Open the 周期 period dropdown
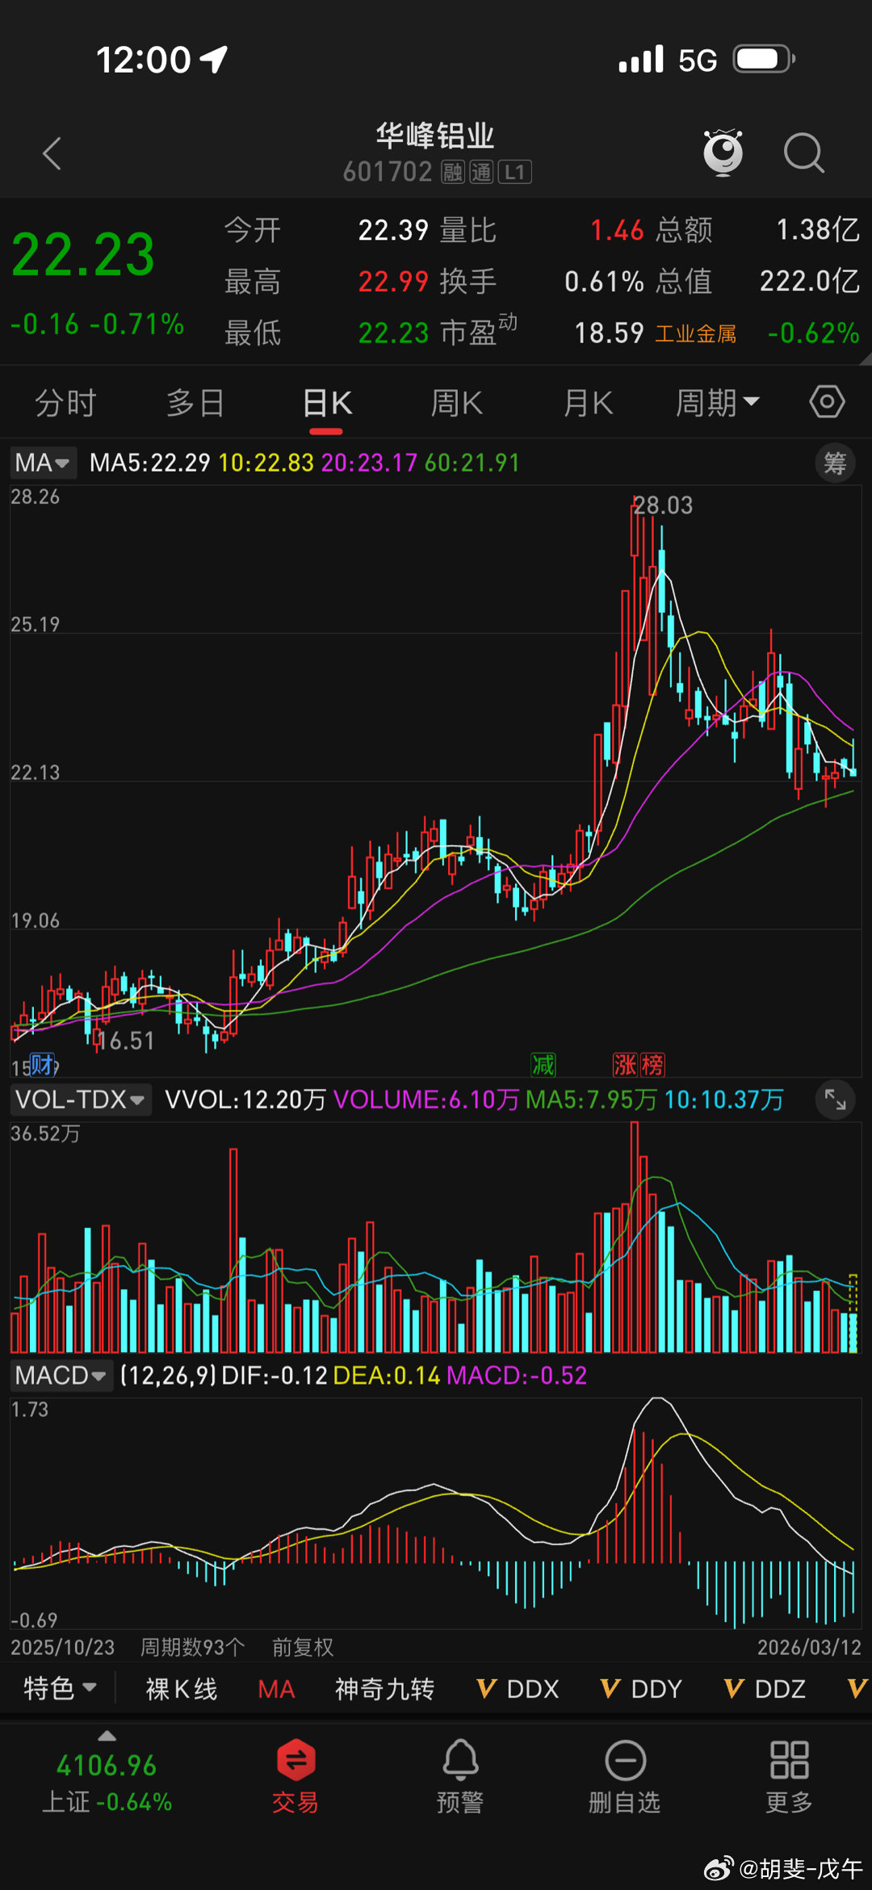 [718, 402]
